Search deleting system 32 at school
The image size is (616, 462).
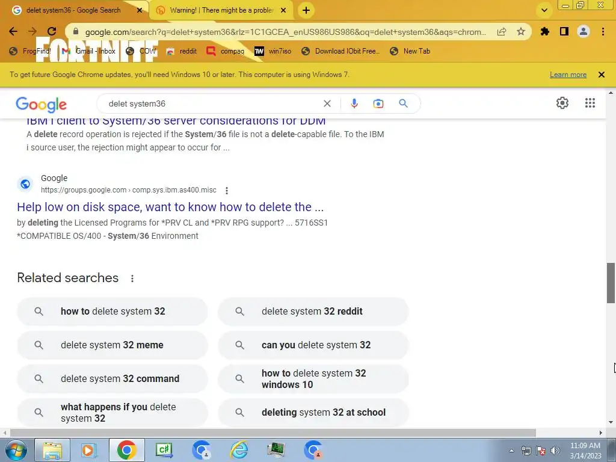point(313,413)
